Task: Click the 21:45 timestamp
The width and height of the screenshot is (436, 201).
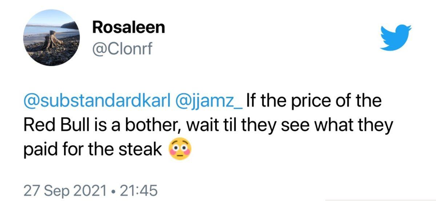Action: pos(138,190)
